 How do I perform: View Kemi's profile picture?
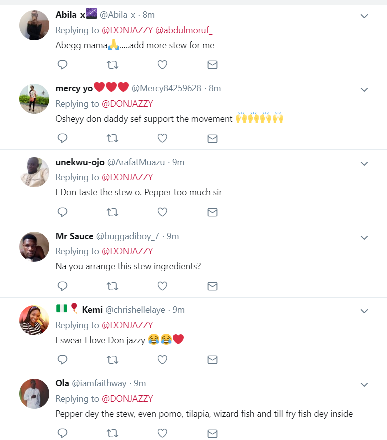[34, 320]
